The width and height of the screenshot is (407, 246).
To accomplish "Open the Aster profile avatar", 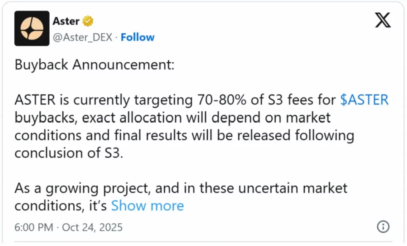I will [32, 28].
